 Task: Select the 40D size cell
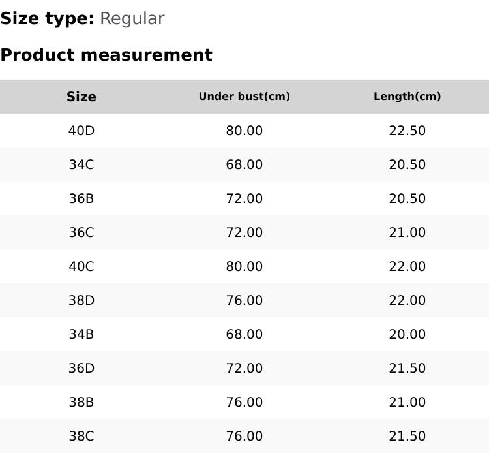(81, 131)
